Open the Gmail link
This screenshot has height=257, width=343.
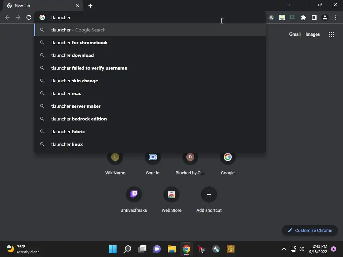click(295, 34)
